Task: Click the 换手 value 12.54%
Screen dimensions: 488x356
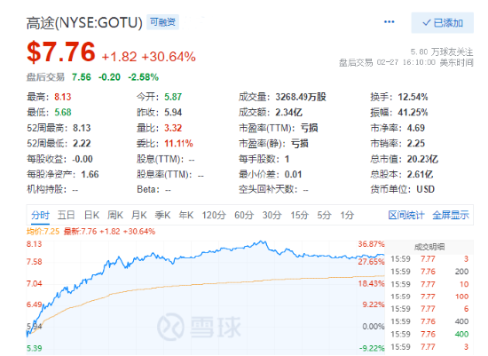Action: click(x=413, y=97)
